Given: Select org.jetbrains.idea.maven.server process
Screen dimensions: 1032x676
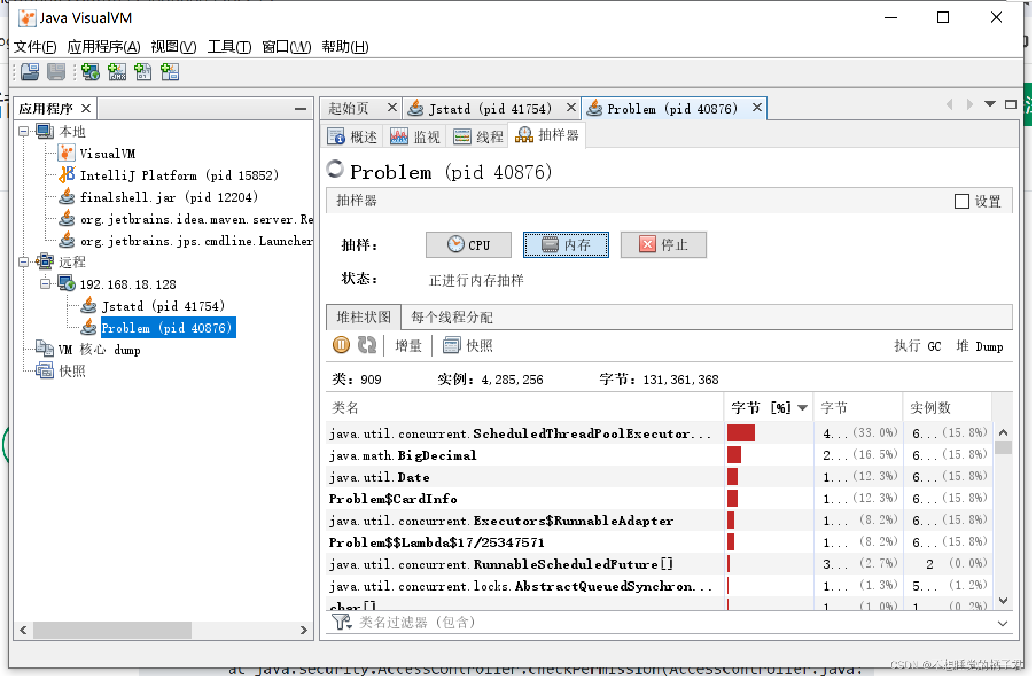Looking at the screenshot, I should [196, 219].
